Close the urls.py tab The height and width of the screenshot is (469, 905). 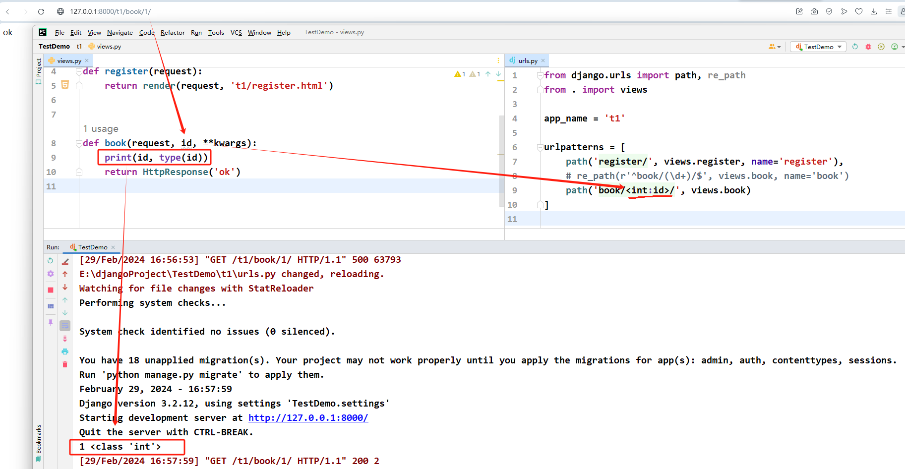click(543, 60)
